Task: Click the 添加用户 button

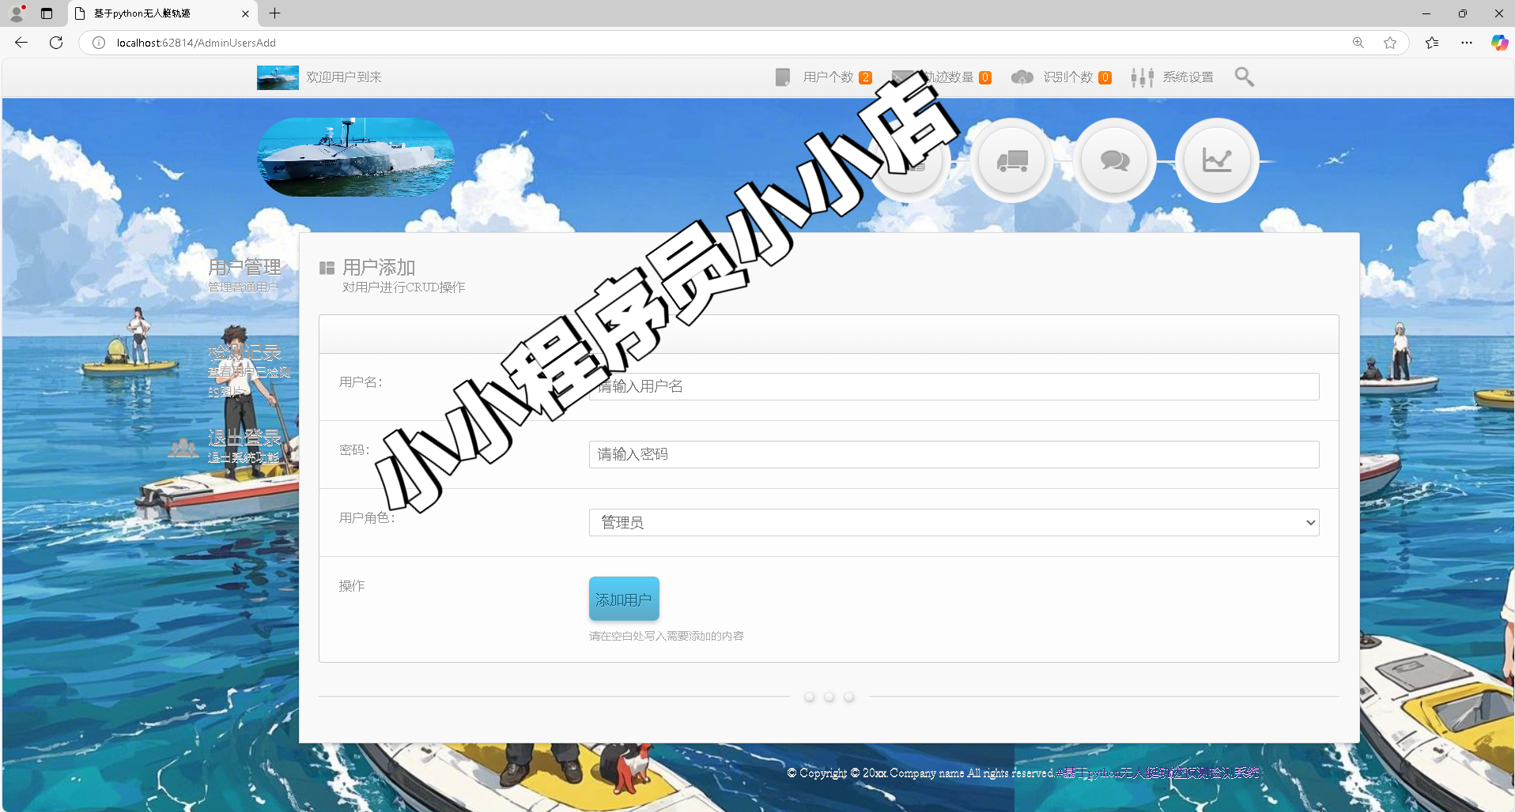Action: (624, 599)
